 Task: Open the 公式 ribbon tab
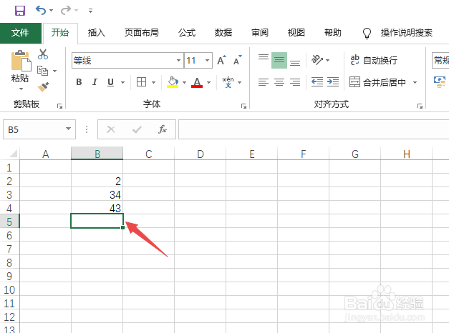coord(187,33)
